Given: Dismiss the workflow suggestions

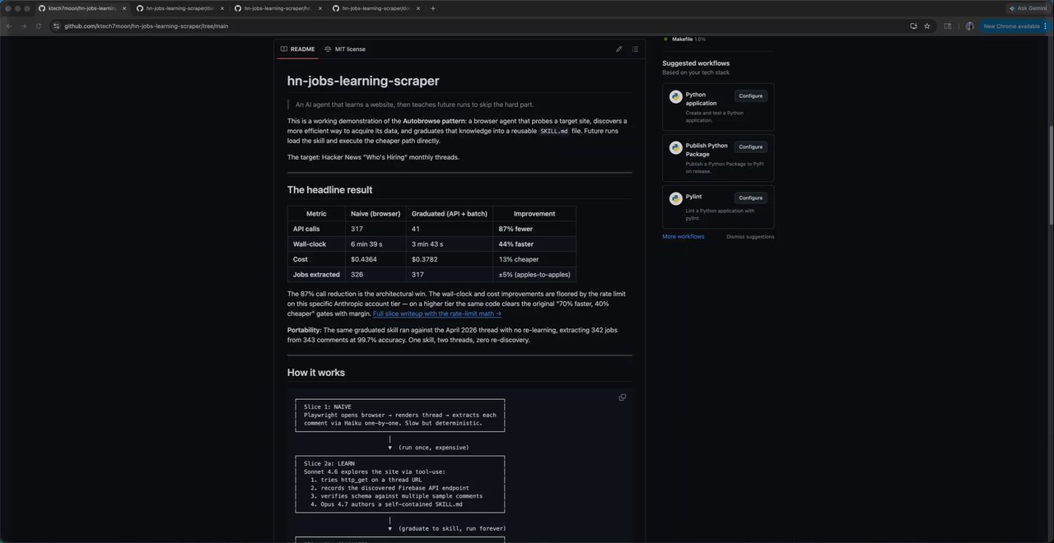Looking at the screenshot, I should tap(750, 237).
